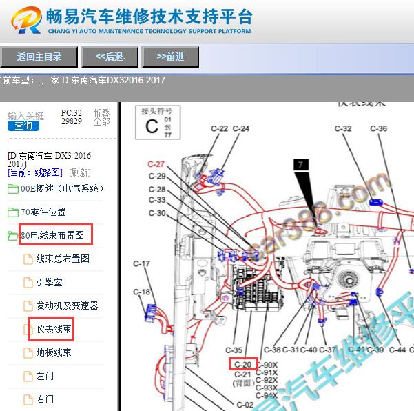The height and width of the screenshot is (411, 414).
Task: Click the 接头符号 C legend box
Action: 158,122
